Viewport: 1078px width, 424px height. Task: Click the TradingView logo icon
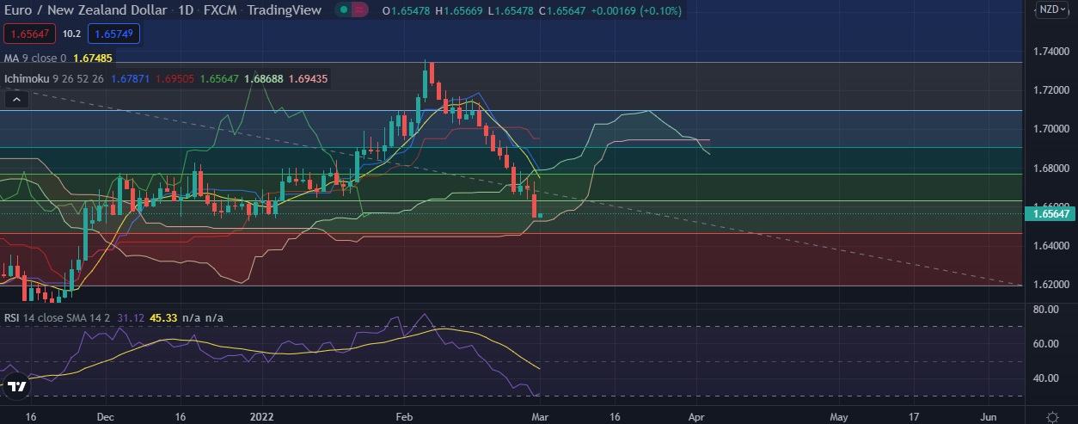pyautogui.click(x=15, y=388)
